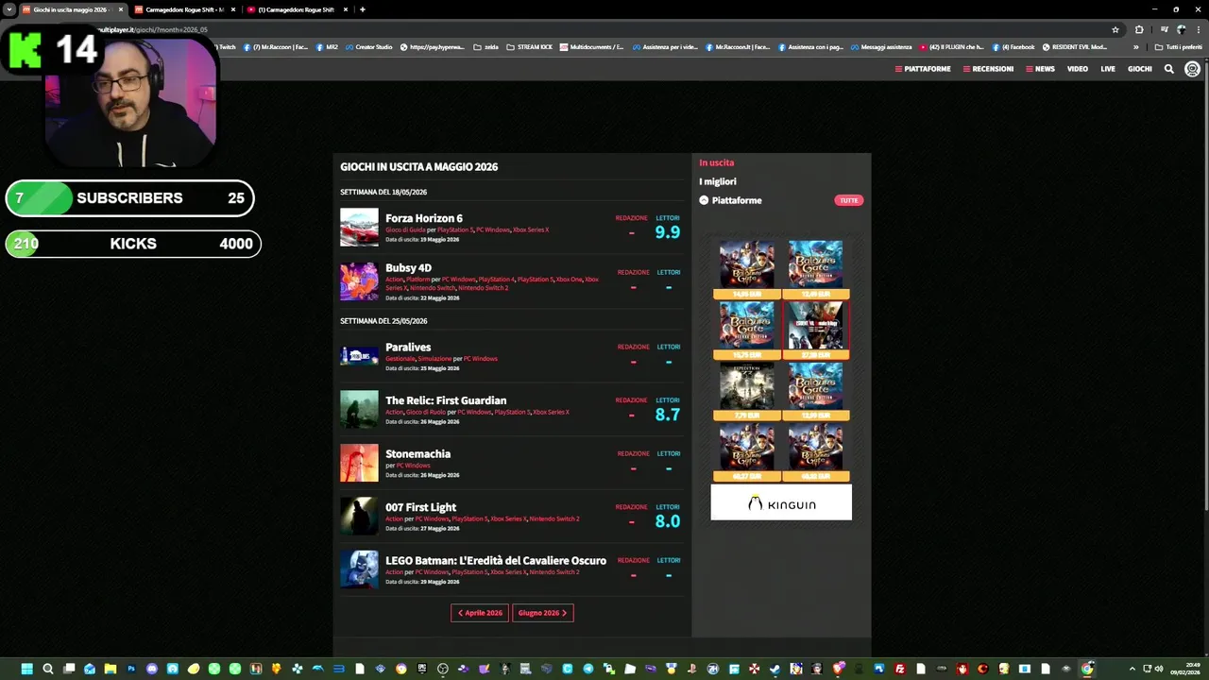This screenshot has height=680, width=1209.
Task: Open the browser extensions puzzle icon
Action: [x=1139, y=29]
